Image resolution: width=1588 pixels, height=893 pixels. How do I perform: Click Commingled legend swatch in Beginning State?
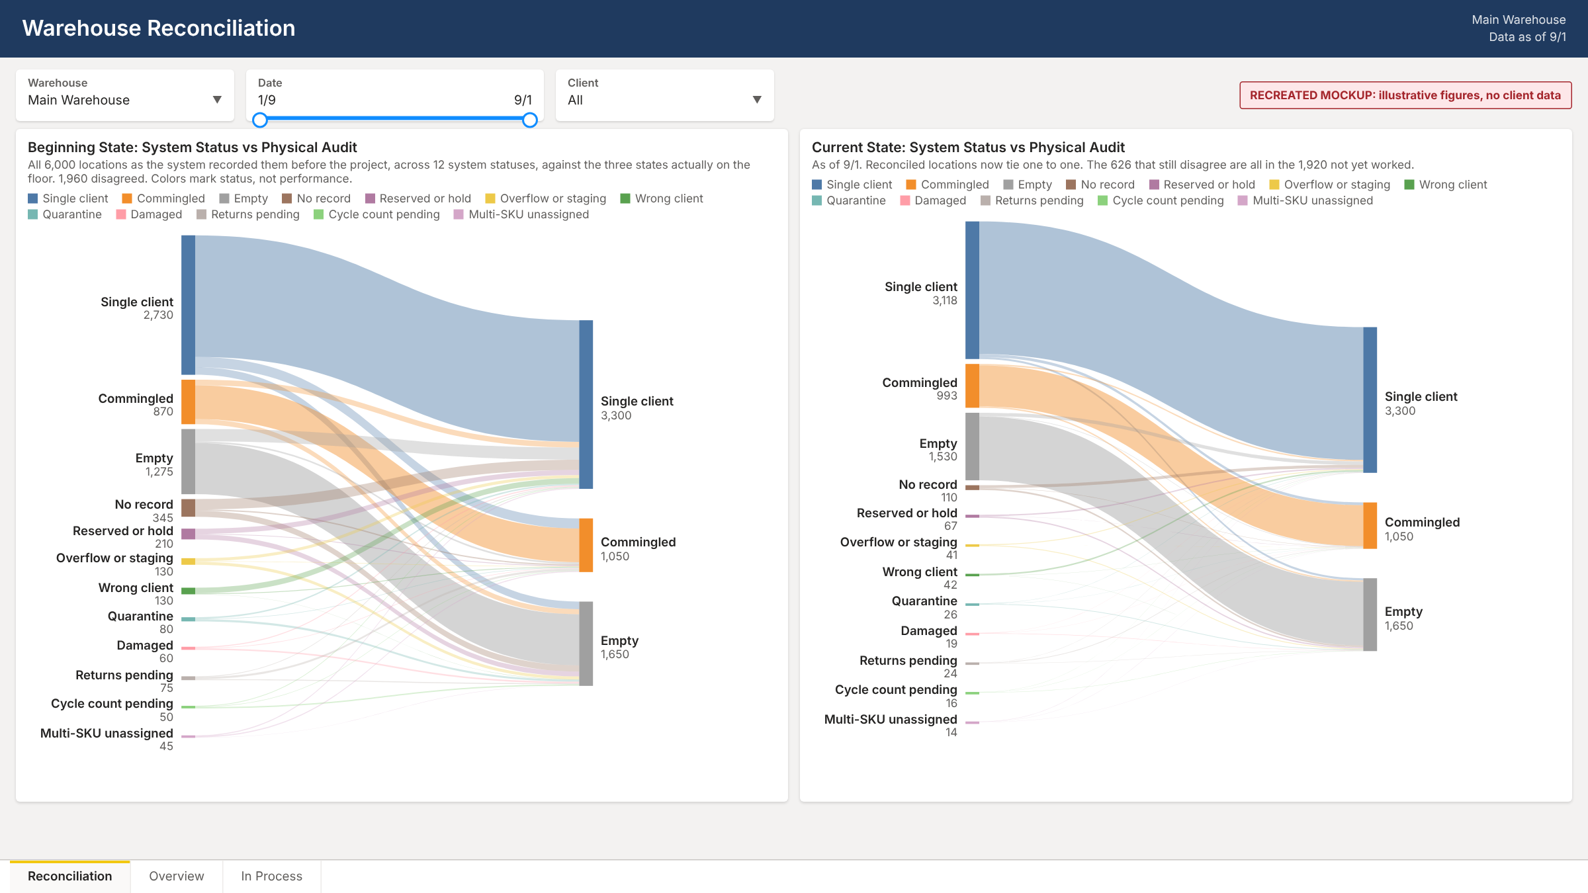click(127, 198)
